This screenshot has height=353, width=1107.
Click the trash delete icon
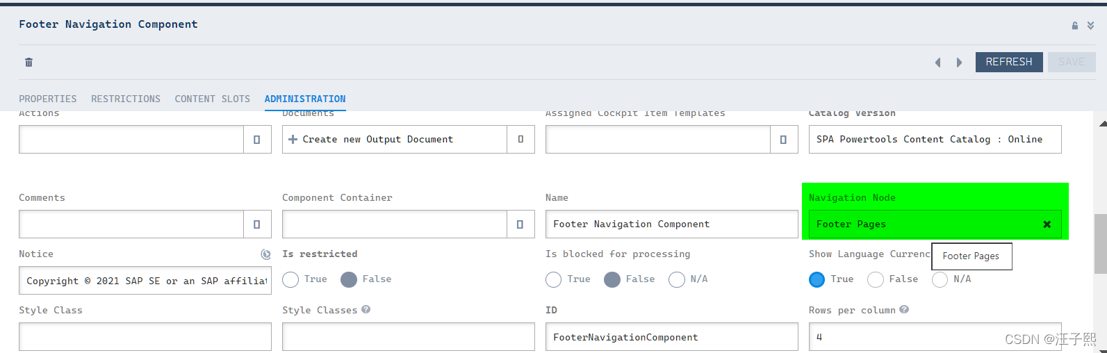(x=28, y=63)
